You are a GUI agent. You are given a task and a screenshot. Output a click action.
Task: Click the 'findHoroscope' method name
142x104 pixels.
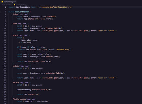pyautogui.click(x=19, y=99)
